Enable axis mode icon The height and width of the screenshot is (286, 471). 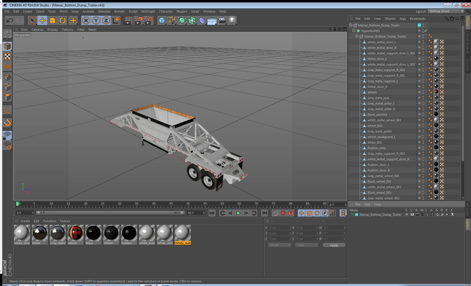tap(7, 110)
